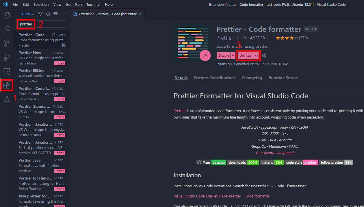Follow the pink Prettier link in description
This screenshot has height=207, width=364.
pos(180,111)
